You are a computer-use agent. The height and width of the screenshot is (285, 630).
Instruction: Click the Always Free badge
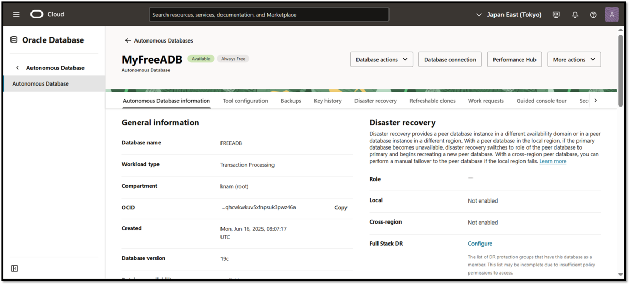pos(233,59)
